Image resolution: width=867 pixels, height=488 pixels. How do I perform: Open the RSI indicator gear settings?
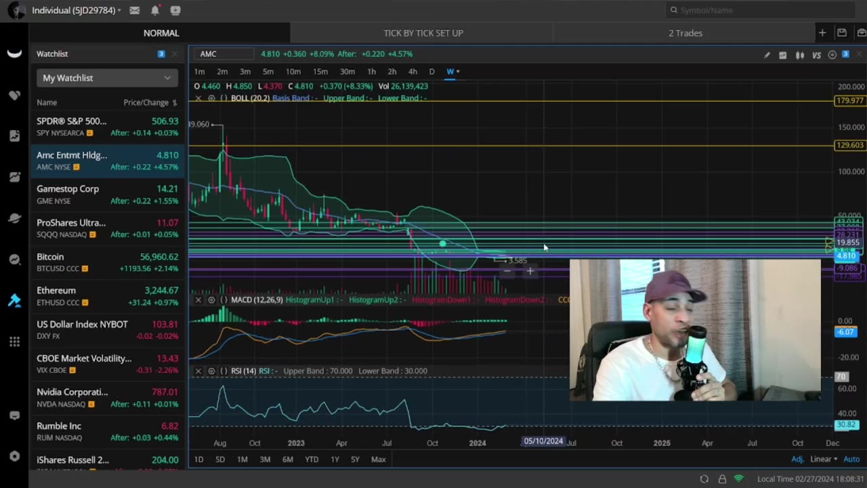[x=211, y=371]
